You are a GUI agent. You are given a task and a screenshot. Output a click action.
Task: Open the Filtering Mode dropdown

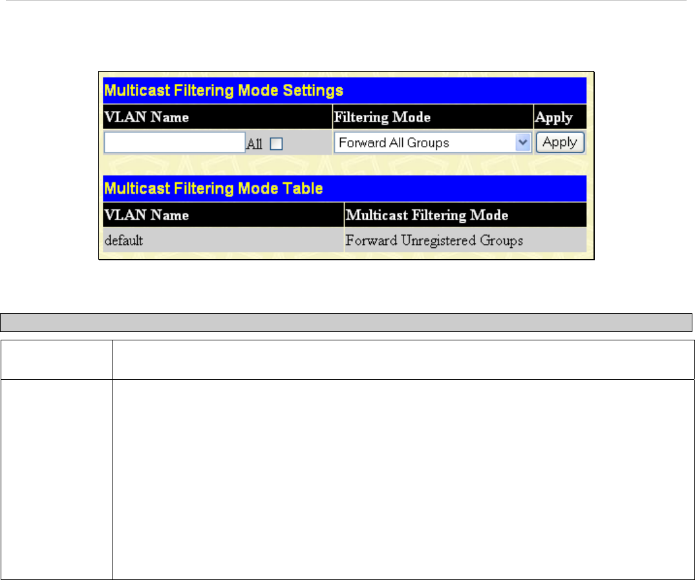coord(433,143)
